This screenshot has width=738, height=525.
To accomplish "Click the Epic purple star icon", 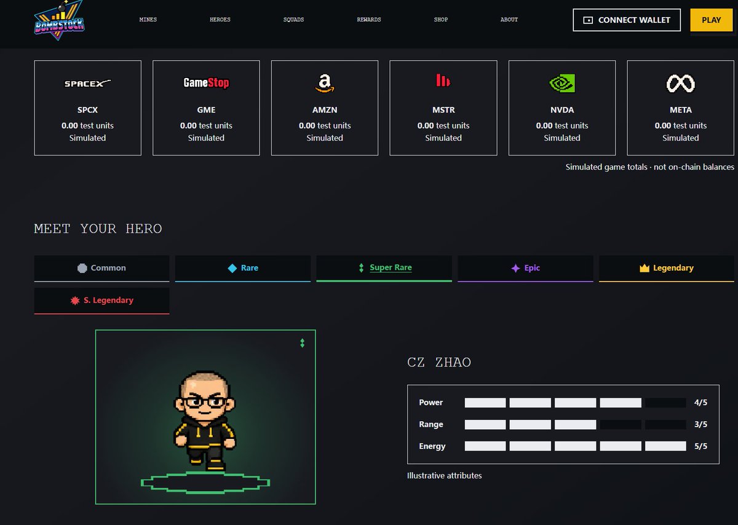I will point(515,268).
